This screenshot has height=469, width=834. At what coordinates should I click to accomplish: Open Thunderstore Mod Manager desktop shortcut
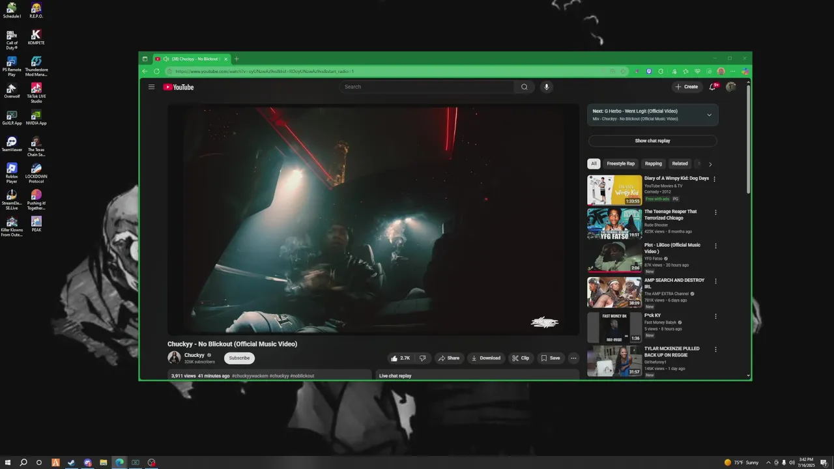coord(36,66)
